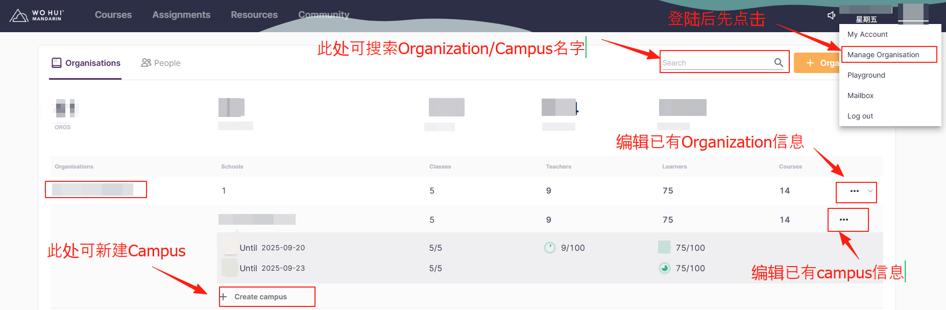Screen dimensions: 946x310
Task: Click the Wo Hui Mandarin logo
Action: point(36,15)
